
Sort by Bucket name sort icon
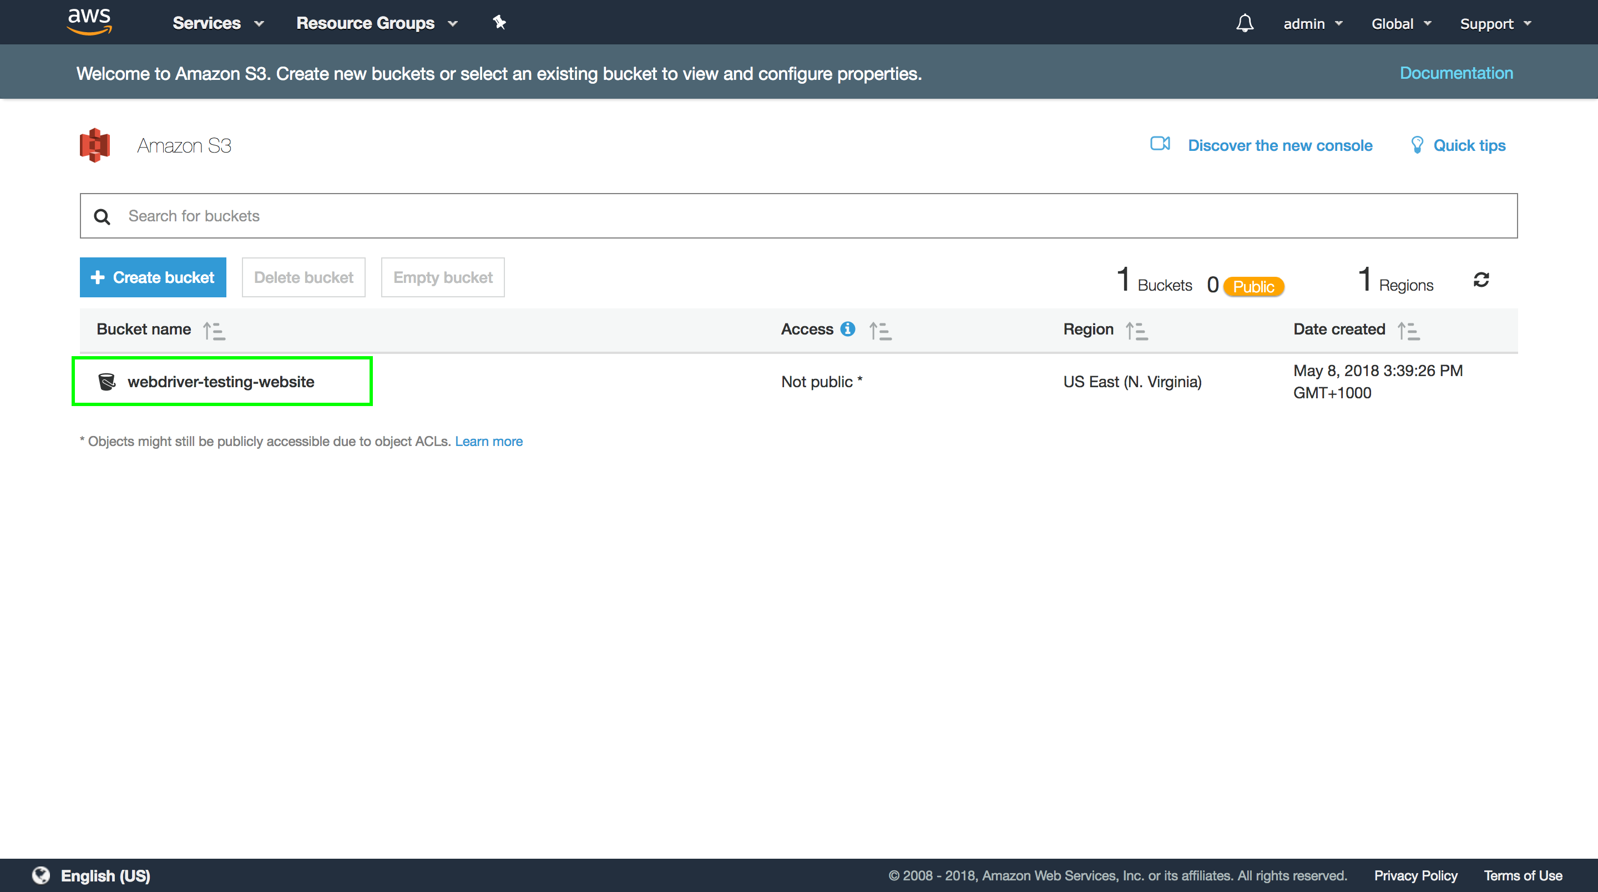pos(214,331)
